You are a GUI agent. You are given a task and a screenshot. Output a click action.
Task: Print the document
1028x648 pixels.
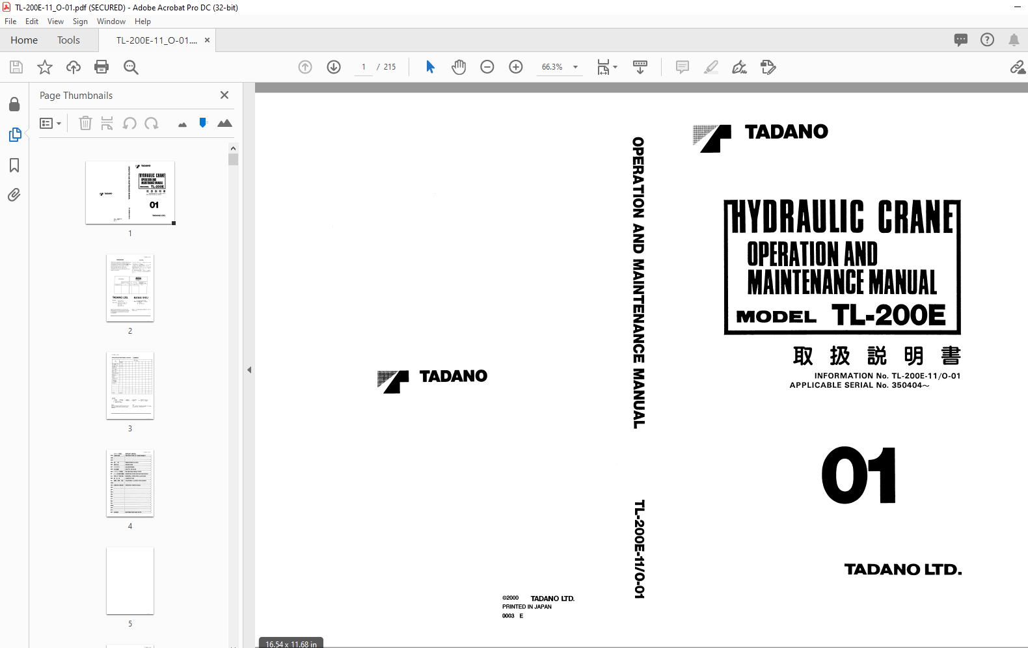tap(101, 67)
